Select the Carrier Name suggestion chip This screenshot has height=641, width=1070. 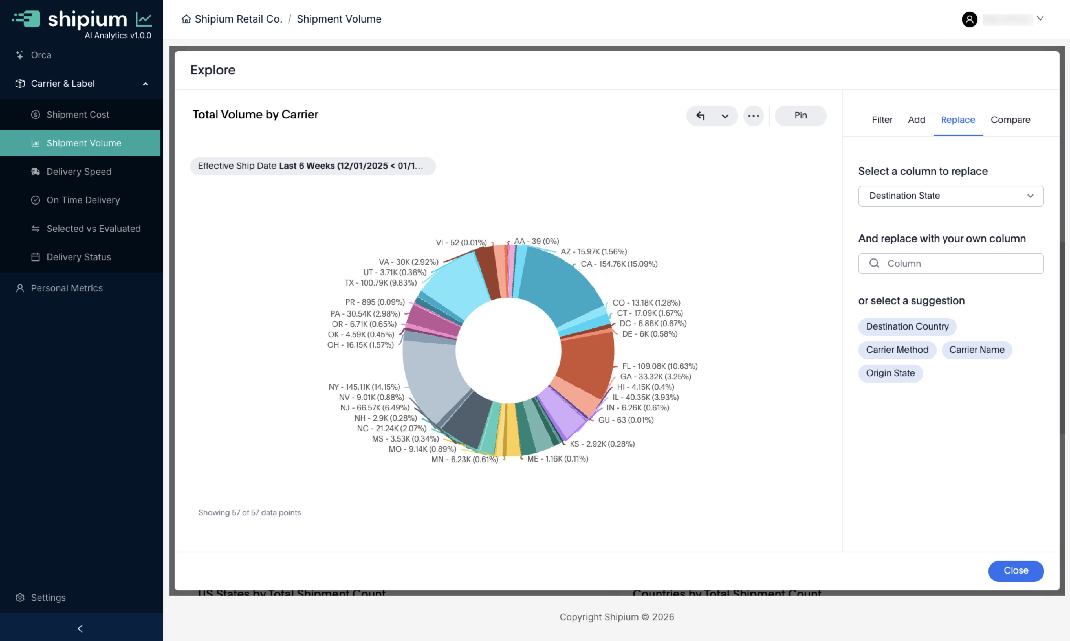point(977,350)
